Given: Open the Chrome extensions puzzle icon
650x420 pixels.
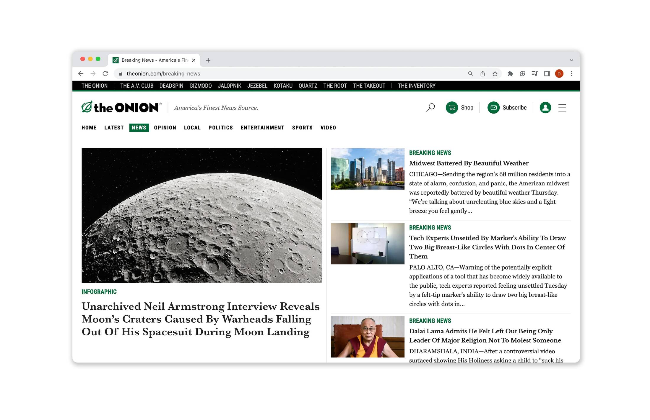Looking at the screenshot, I should pyautogui.click(x=510, y=73).
